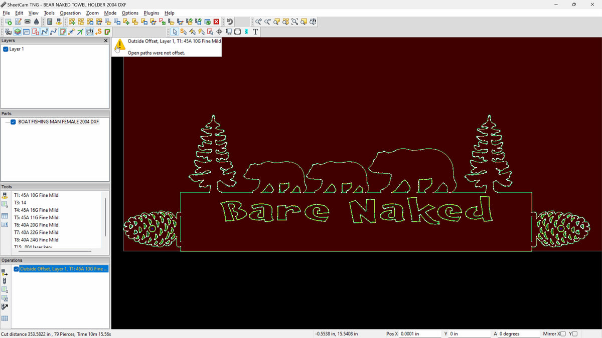This screenshot has height=338, width=602.
Task: Enable the Mirror Y checkbox
Action: click(x=574, y=333)
